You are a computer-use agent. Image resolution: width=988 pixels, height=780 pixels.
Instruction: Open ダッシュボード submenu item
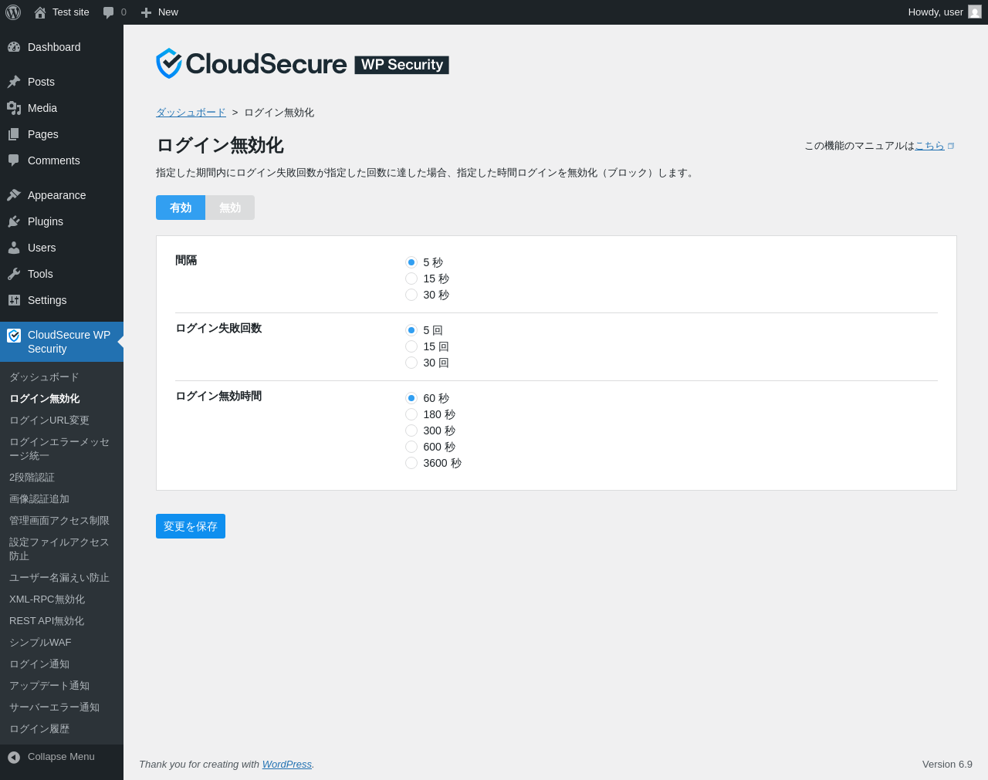point(62,377)
